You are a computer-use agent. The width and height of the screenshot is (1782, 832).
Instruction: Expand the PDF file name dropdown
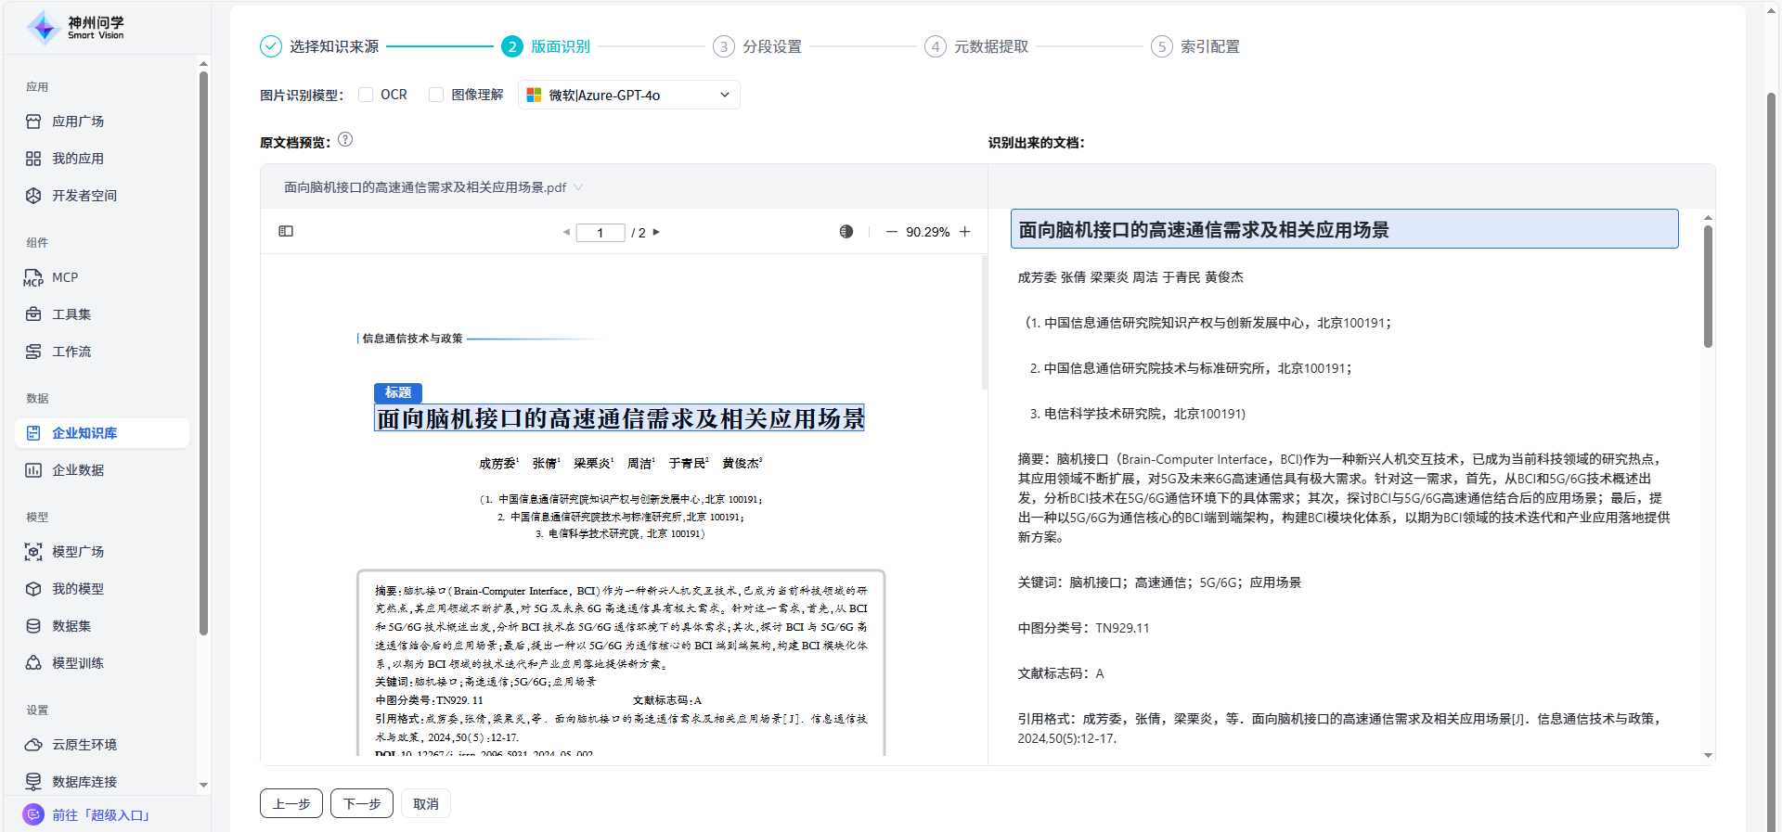(x=578, y=187)
